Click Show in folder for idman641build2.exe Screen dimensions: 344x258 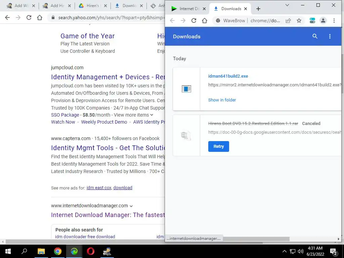222,100
